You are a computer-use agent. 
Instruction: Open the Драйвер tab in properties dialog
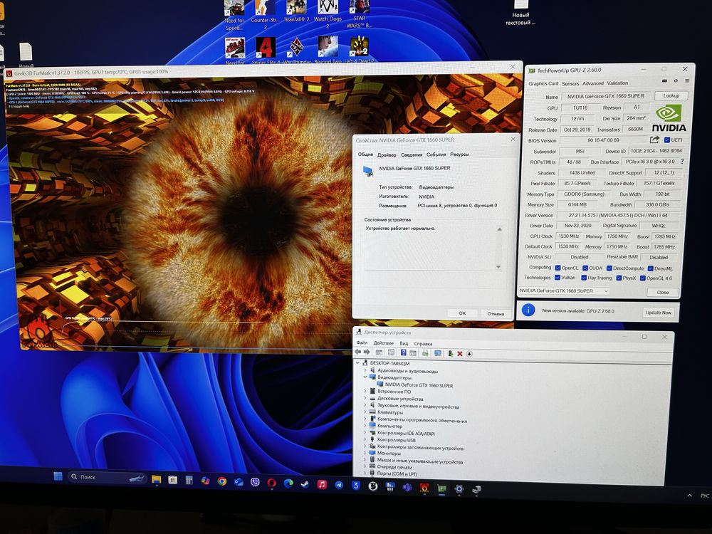(x=387, y=155)
